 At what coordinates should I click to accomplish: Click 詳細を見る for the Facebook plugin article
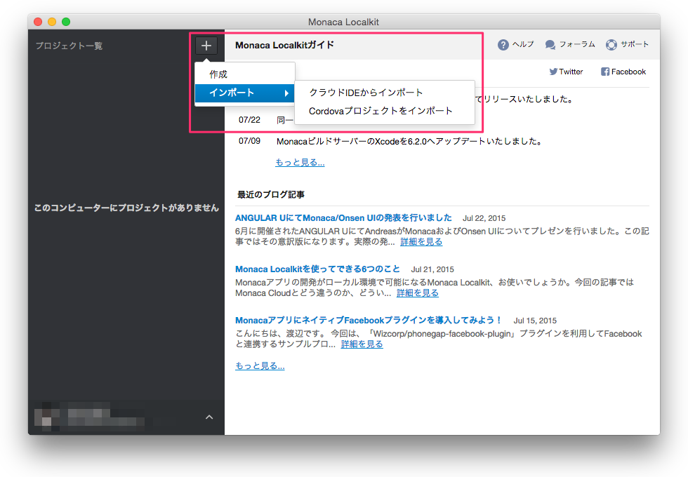point(362,344)
